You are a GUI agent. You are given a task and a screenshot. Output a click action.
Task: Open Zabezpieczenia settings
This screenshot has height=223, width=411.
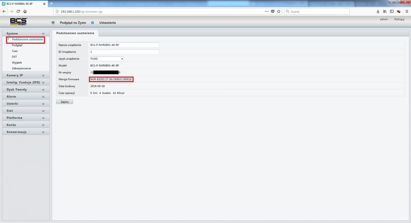click(21, 68)
